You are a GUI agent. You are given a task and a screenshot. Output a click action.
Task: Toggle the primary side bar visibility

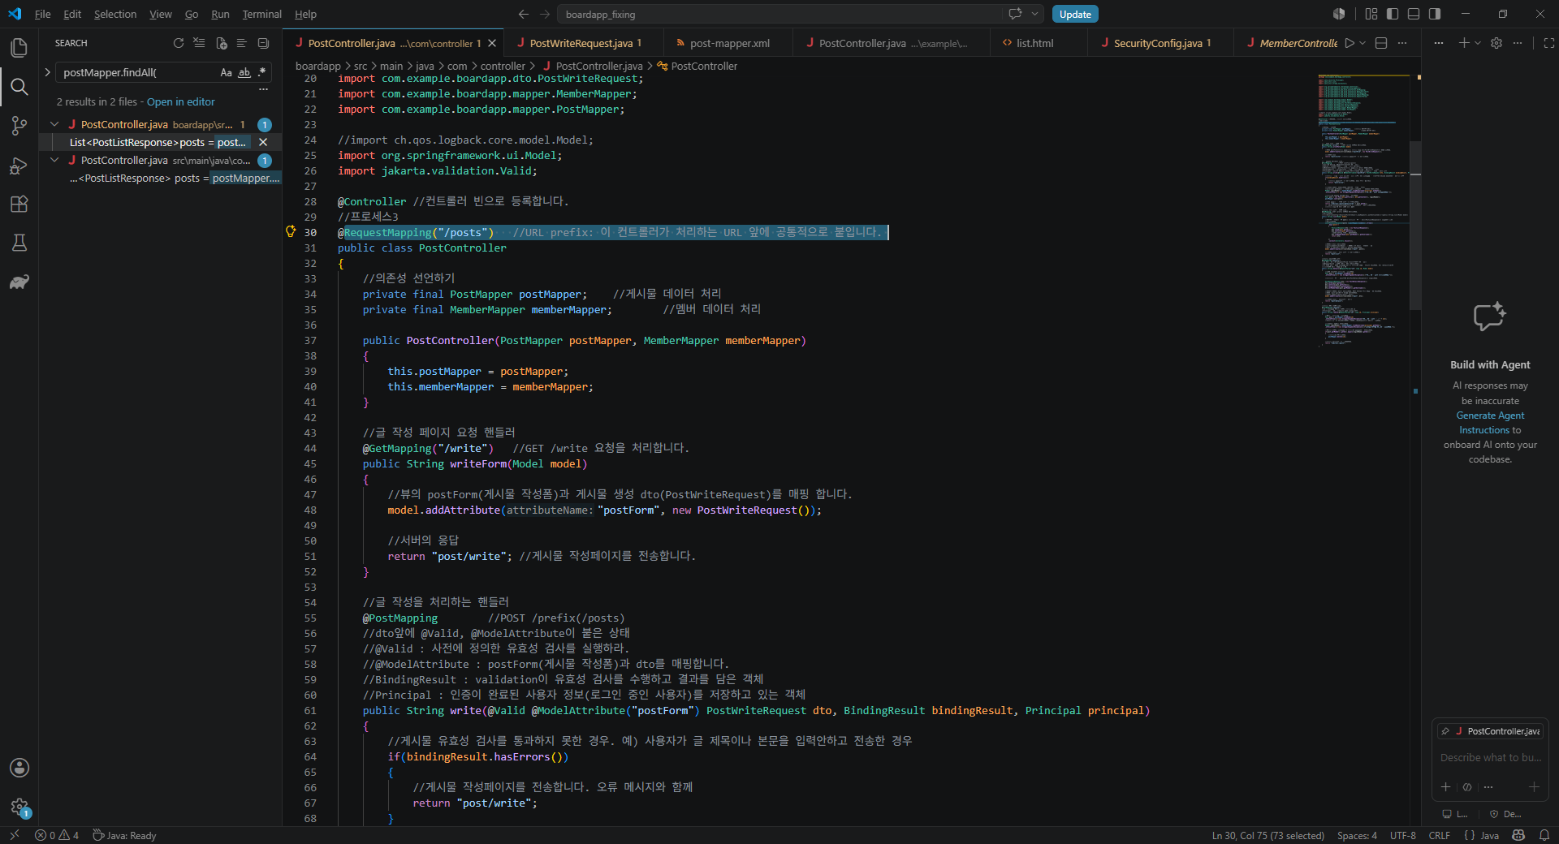1393,14
